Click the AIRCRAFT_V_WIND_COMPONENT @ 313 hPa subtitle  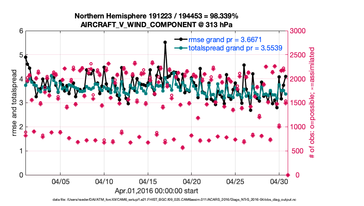coord(157,25)
